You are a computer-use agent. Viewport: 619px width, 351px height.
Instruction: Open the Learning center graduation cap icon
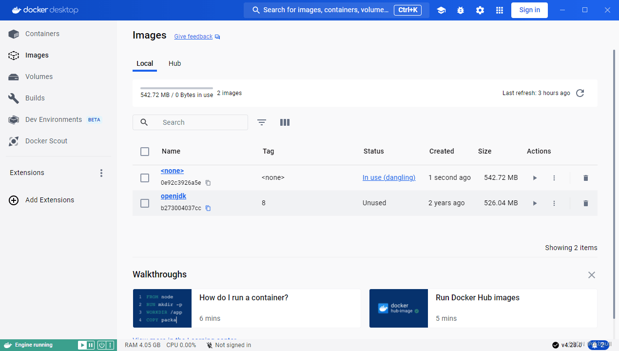click(x=441, y=10)
